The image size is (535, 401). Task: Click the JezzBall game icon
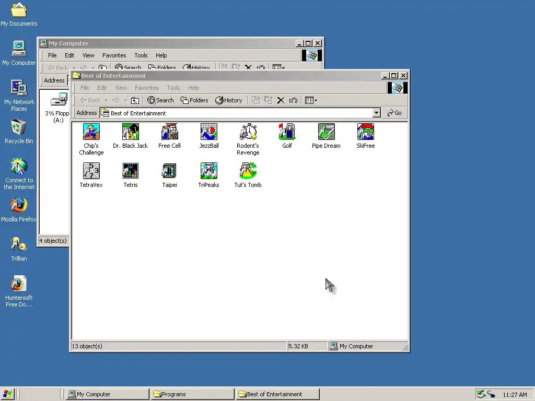click(209, 132)
